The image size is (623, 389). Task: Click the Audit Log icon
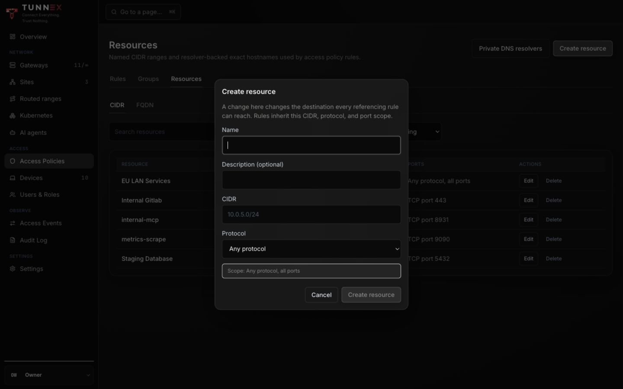click(13, 240)
